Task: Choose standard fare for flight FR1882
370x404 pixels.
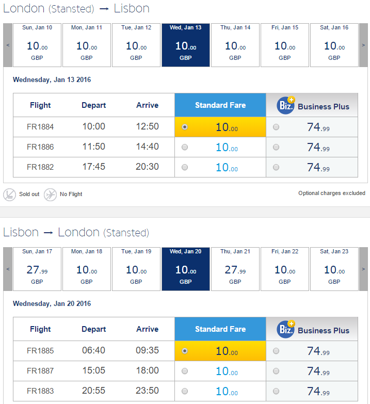Action: click(185, 167)
